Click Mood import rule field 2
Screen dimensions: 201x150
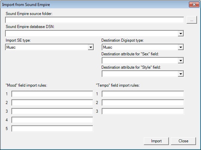(52, 103)
